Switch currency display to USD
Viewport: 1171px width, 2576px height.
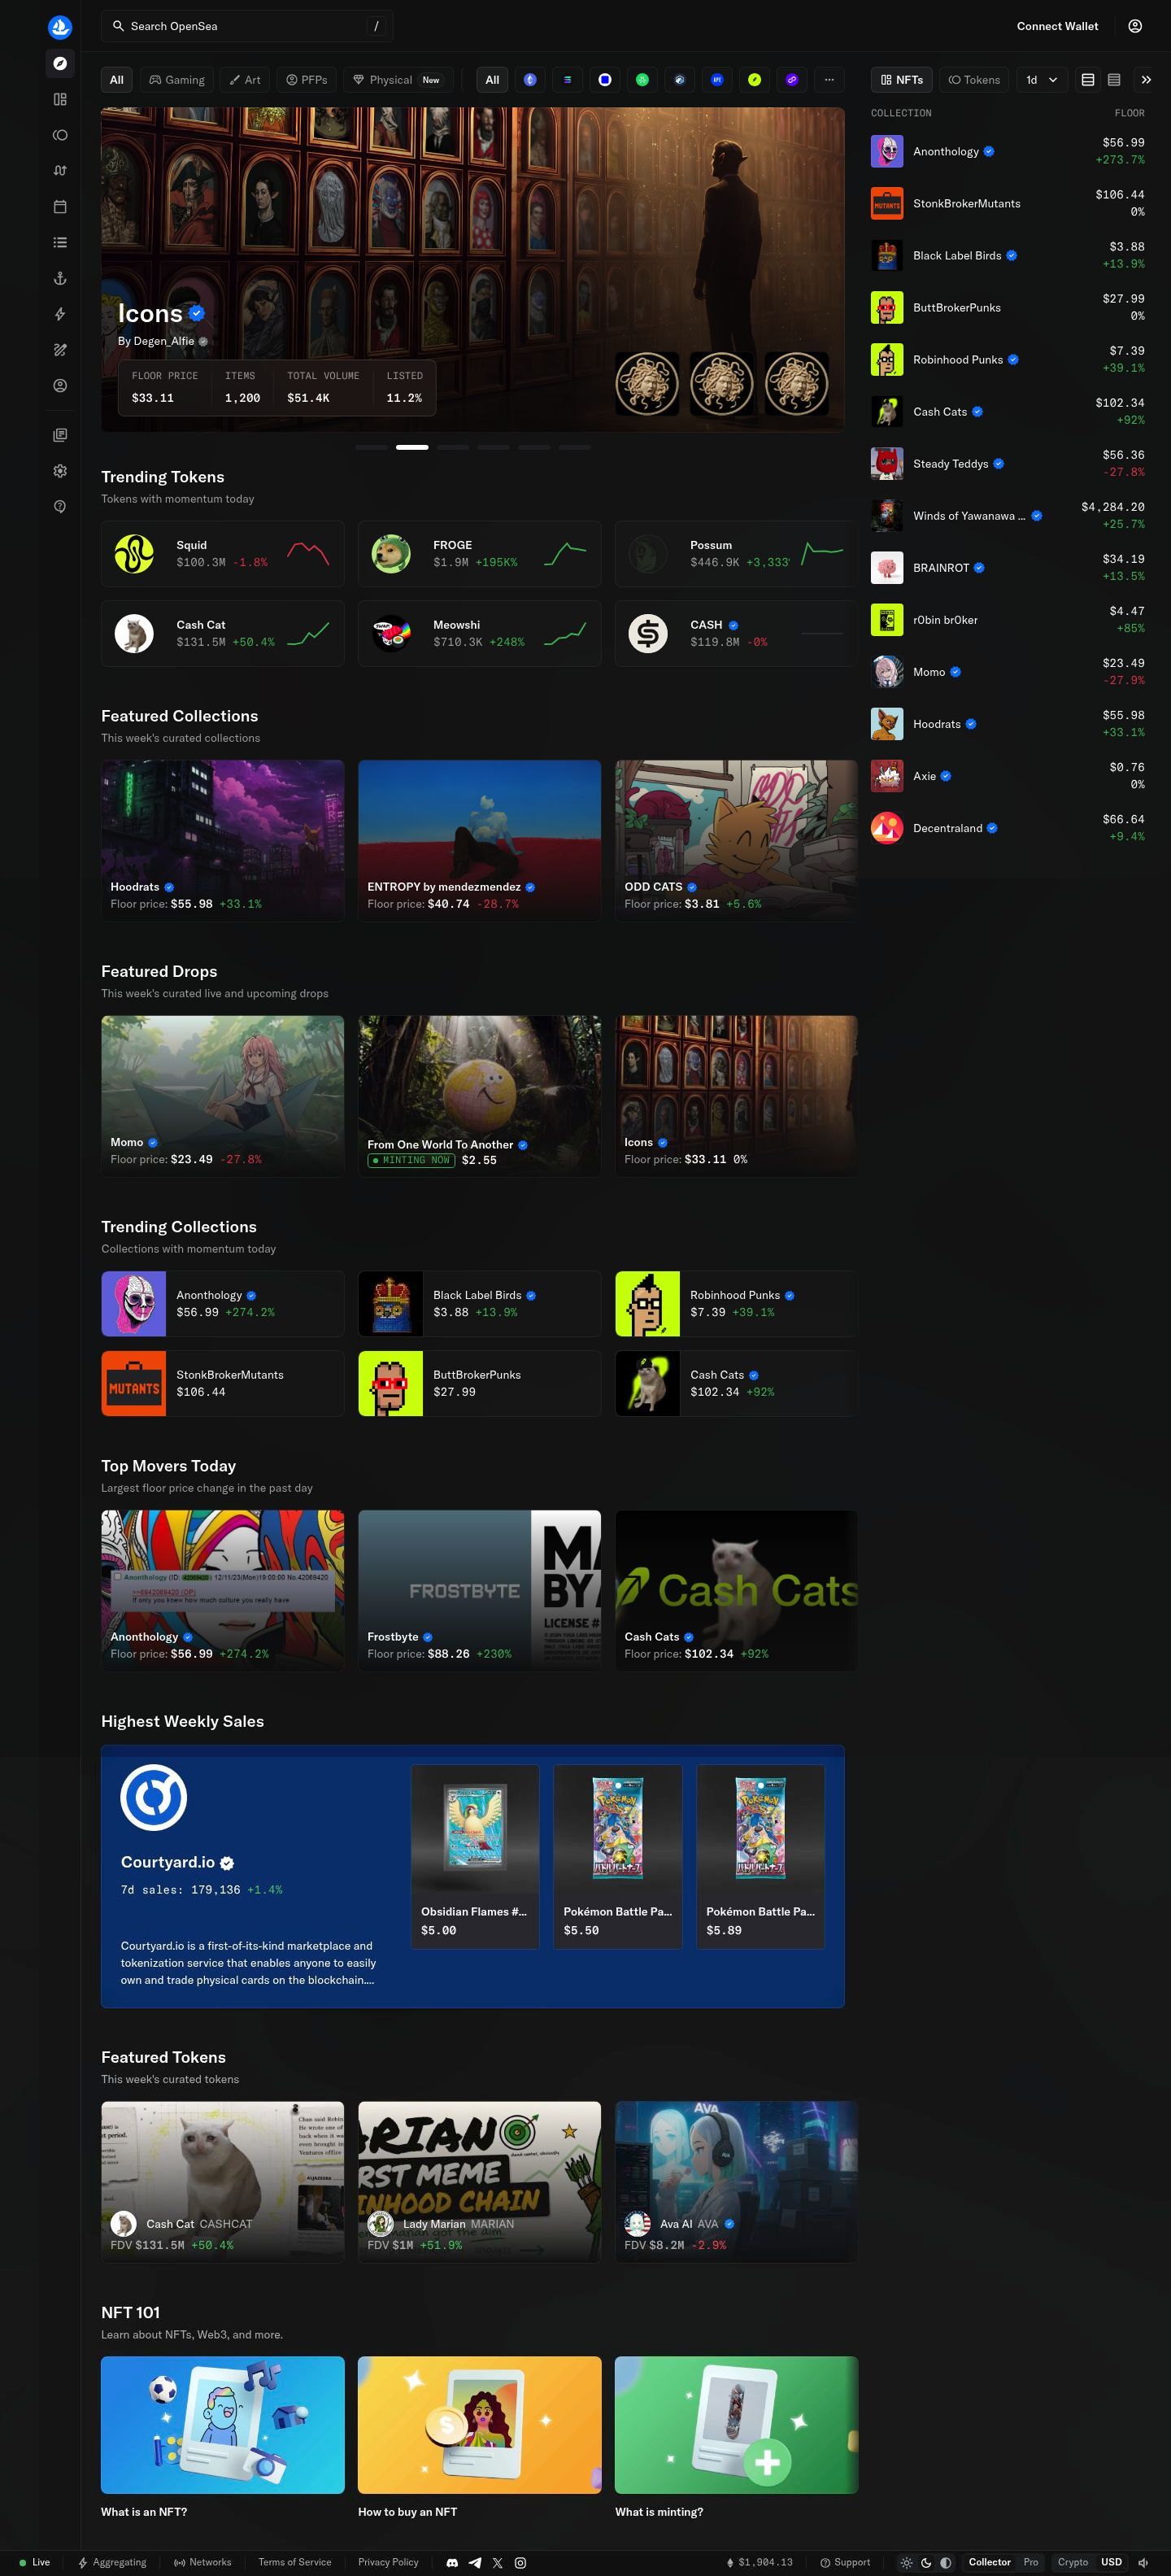[x=1112, y=2562]
